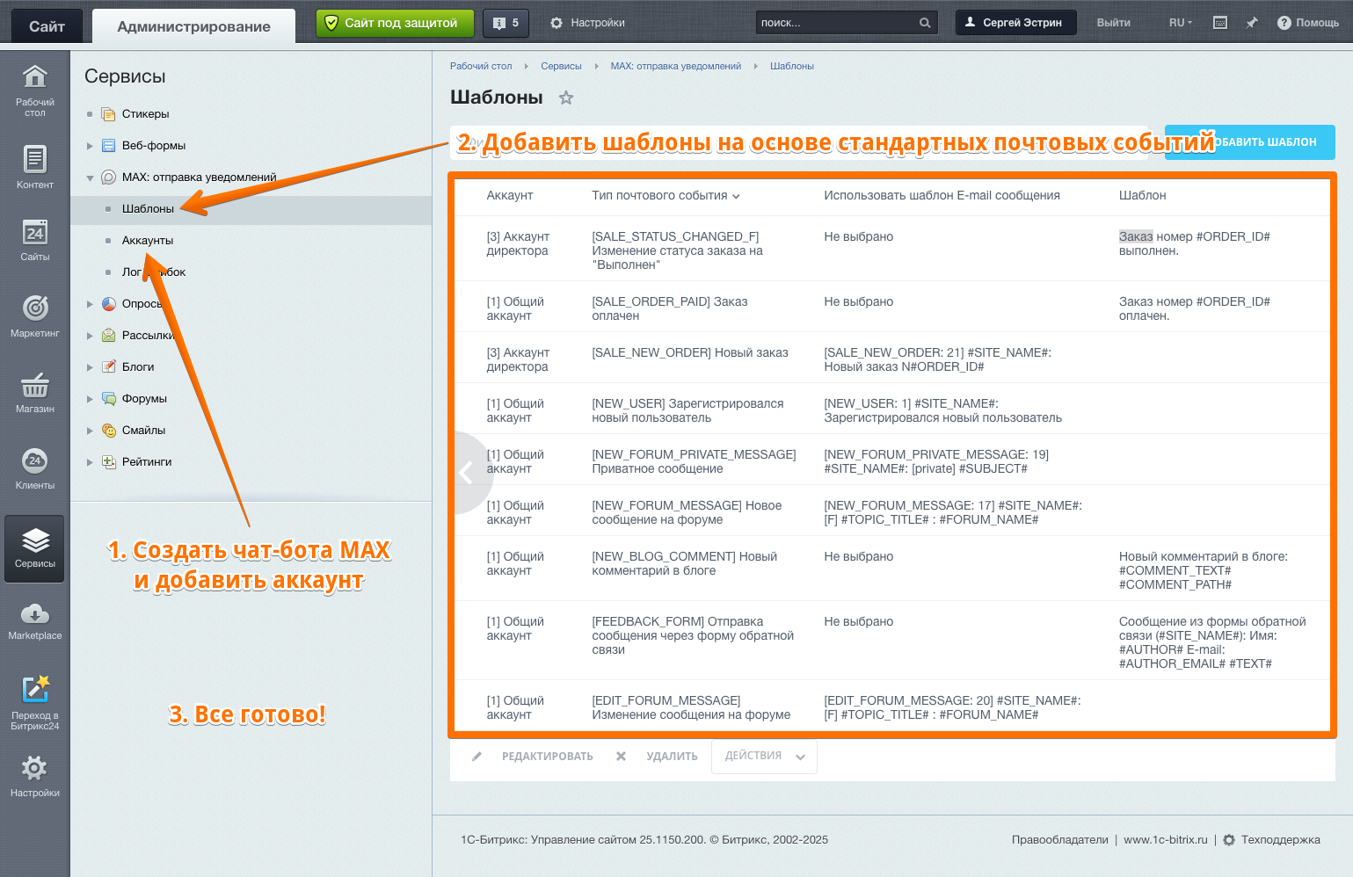Select the Клиенты sidebar icon
Image resolution: width=1353 pixels, height=877 pixels.
coord(34,468)
